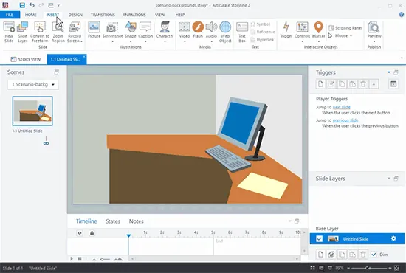This screenshot has width=406, height=273.
Task: Click the zoom out minus button
Action: click(x=348, y=268)
